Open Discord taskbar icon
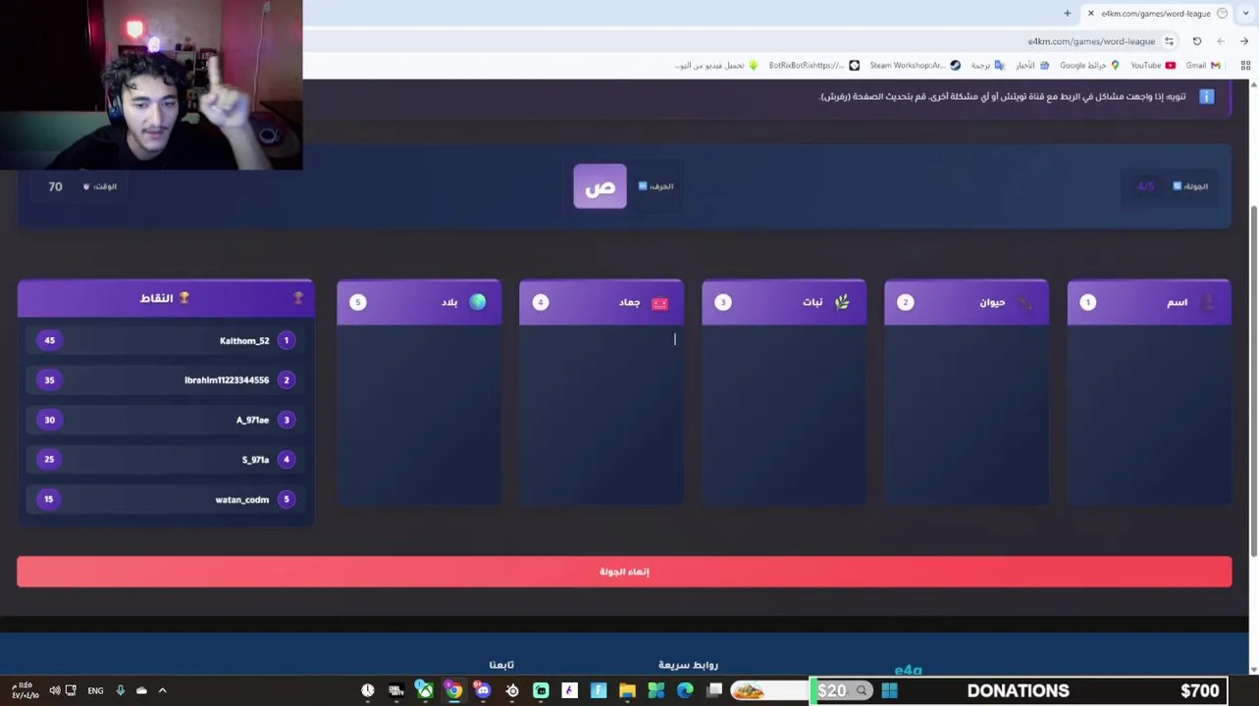 coord(483,690)
